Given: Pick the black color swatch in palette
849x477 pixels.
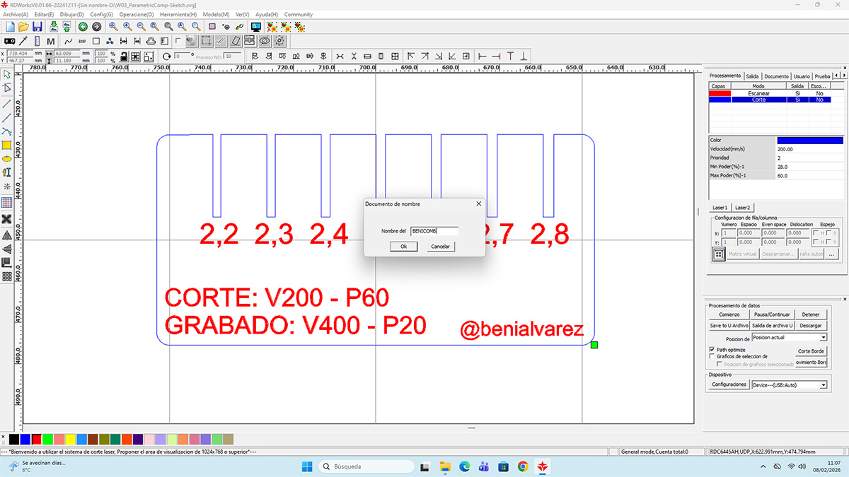Looking at the screenshot, I should pyautogui.click(x=14, y=439).
